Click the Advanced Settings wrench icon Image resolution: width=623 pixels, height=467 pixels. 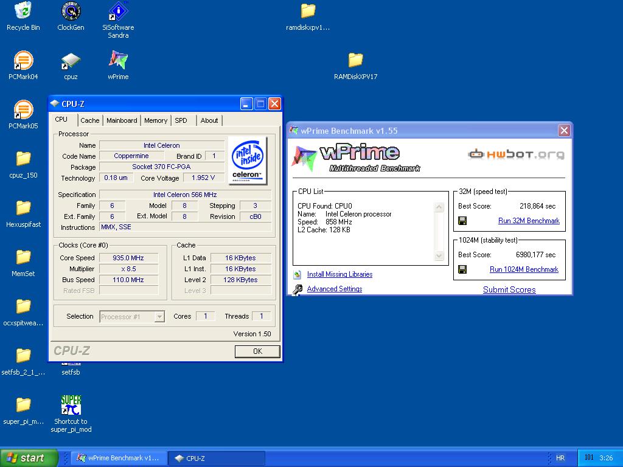[297, 289]
